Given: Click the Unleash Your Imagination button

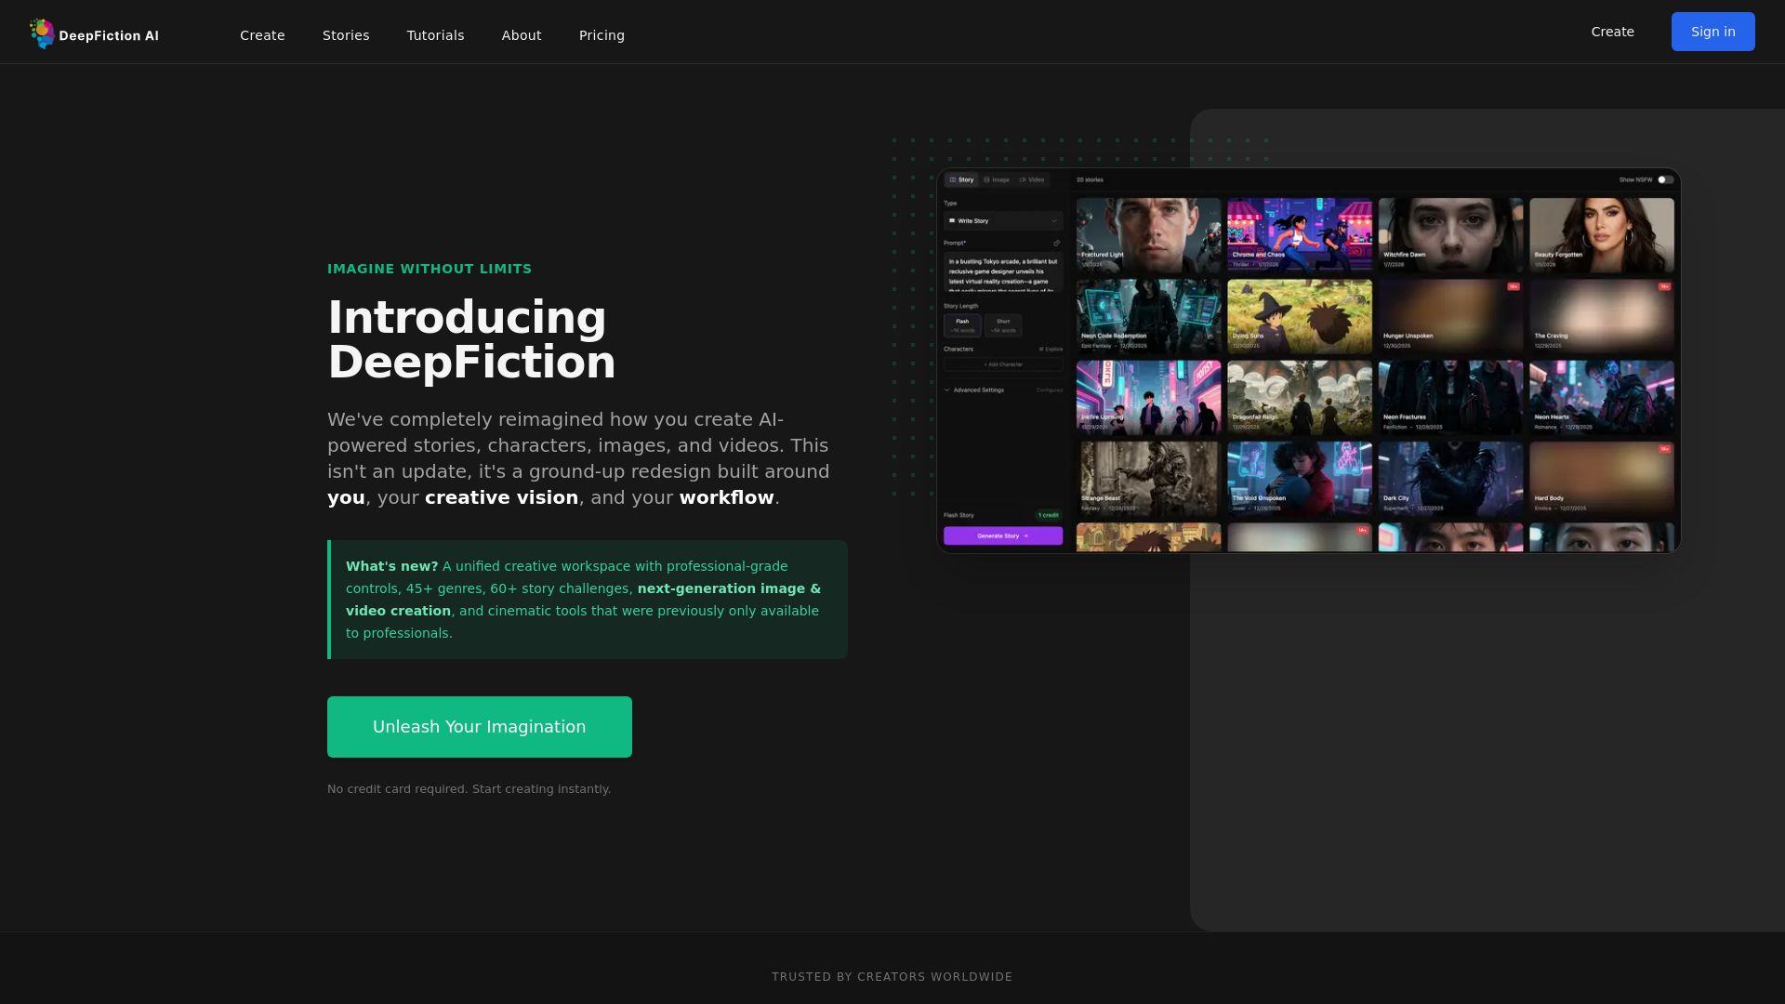Looking at the screenshot, I should [x=480, y=727].
